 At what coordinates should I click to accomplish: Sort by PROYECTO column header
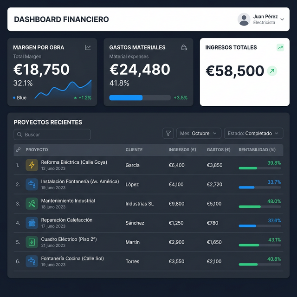coord(37,149)
